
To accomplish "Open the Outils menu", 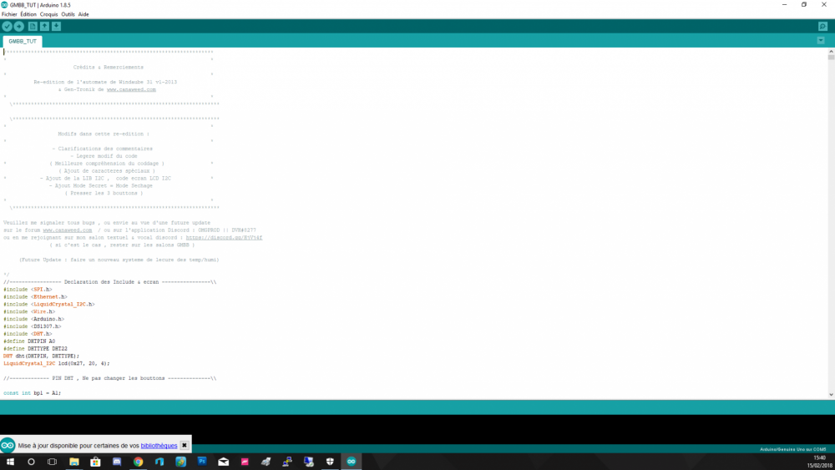I will tap(68, 14).
